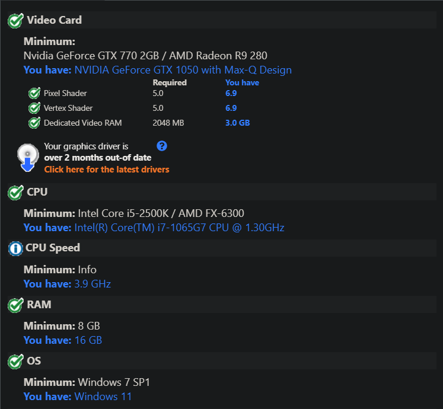The width and height of the screenshot is (443, 409).
Task: Select the CPU section header
Action: (x=222, y=192)
